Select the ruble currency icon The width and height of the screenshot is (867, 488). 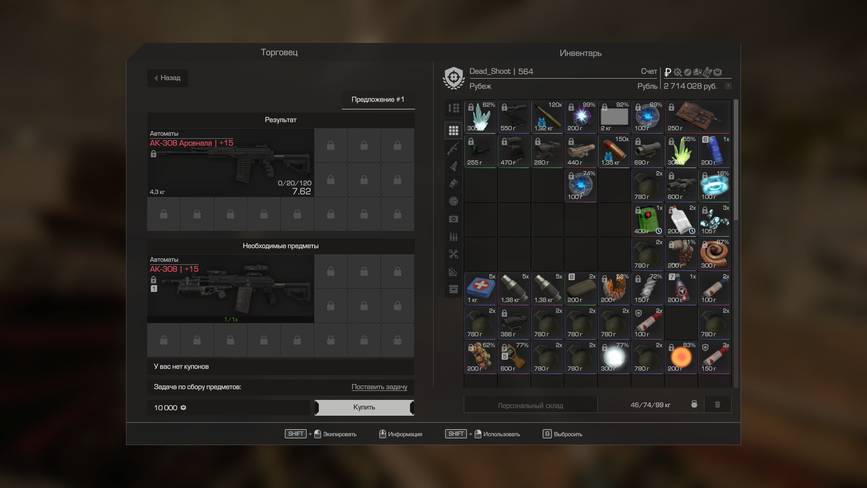[667, 72]
